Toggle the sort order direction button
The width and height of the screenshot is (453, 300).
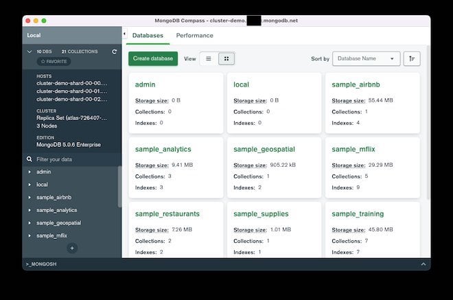click(412, 59)
